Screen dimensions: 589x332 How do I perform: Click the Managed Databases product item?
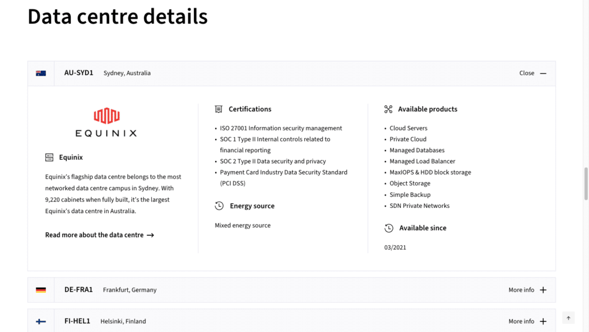coord(417,150)
